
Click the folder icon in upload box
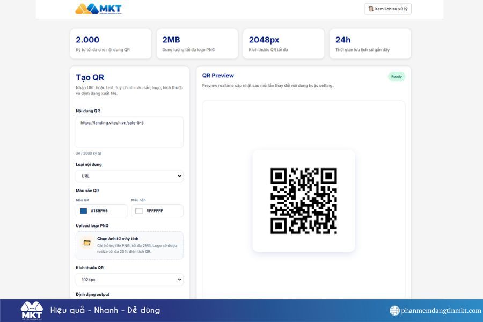pos(87,243)
